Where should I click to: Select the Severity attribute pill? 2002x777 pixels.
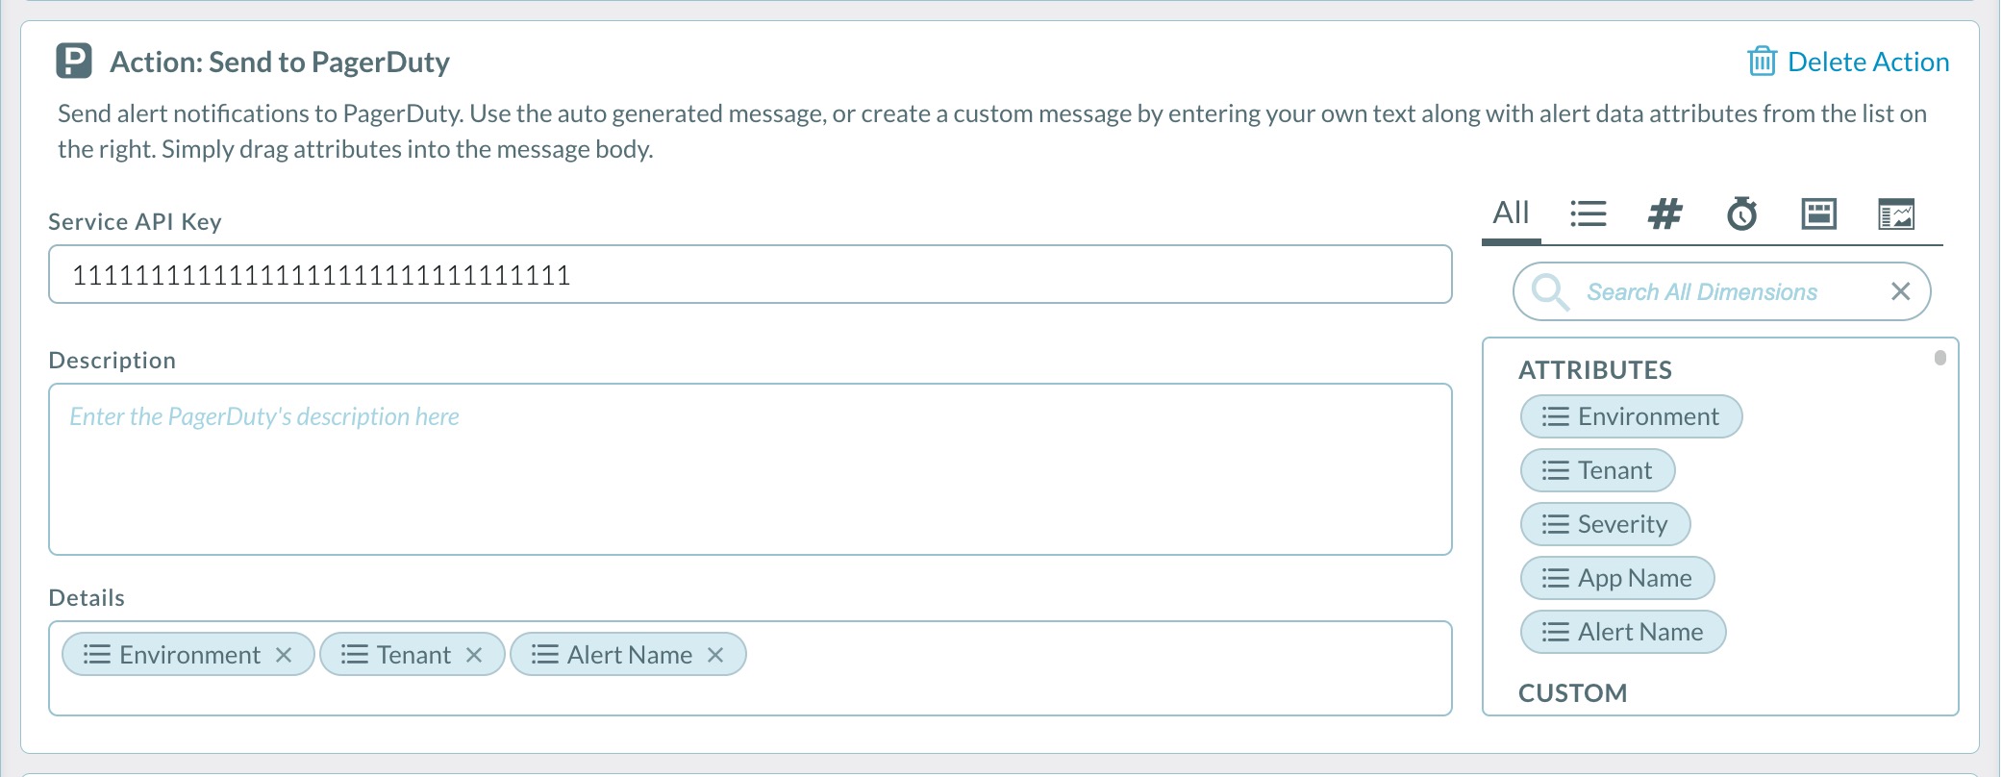tap(1605, 524)
